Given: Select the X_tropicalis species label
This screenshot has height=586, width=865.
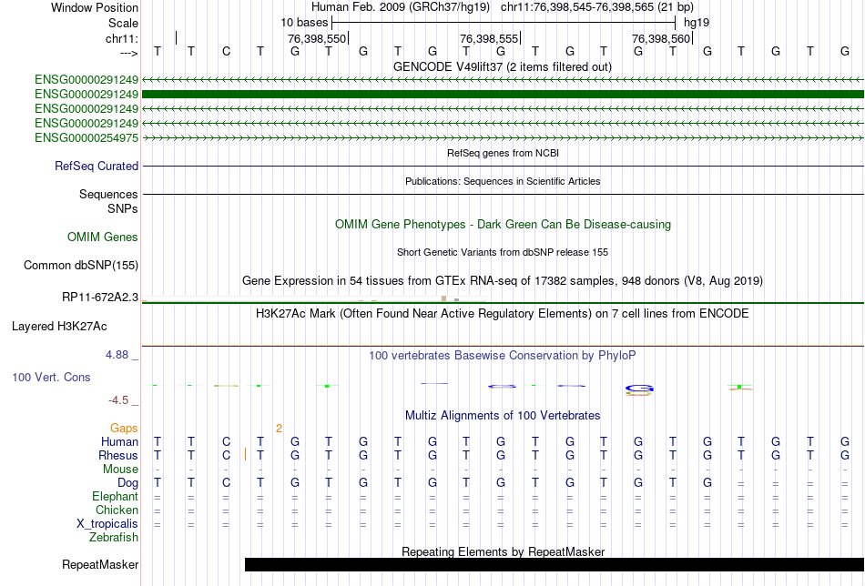Looking at the screenshot, I should click(107, 524).
